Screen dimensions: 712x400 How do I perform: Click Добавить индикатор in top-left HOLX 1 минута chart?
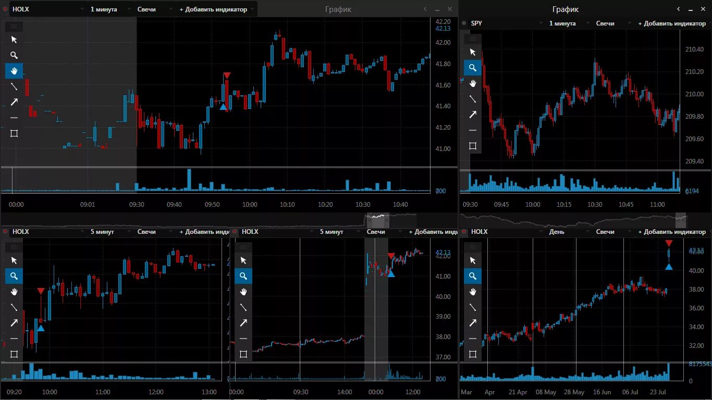[216, 9]
